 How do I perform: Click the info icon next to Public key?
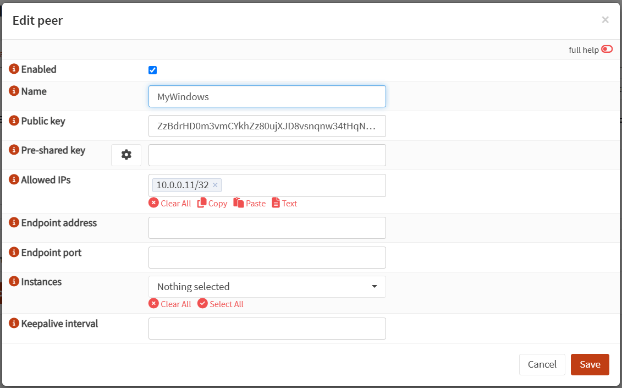pyautogui.click(x=14, y=121)
